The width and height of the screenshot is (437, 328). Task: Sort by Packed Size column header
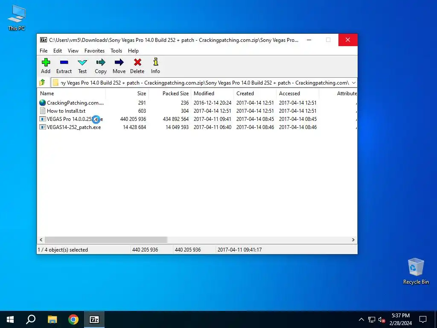coord(169,94)
